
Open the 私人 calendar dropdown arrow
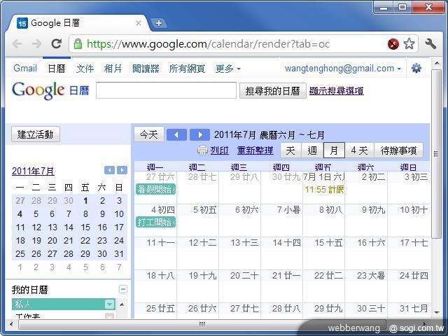click(x=110, y=304)
